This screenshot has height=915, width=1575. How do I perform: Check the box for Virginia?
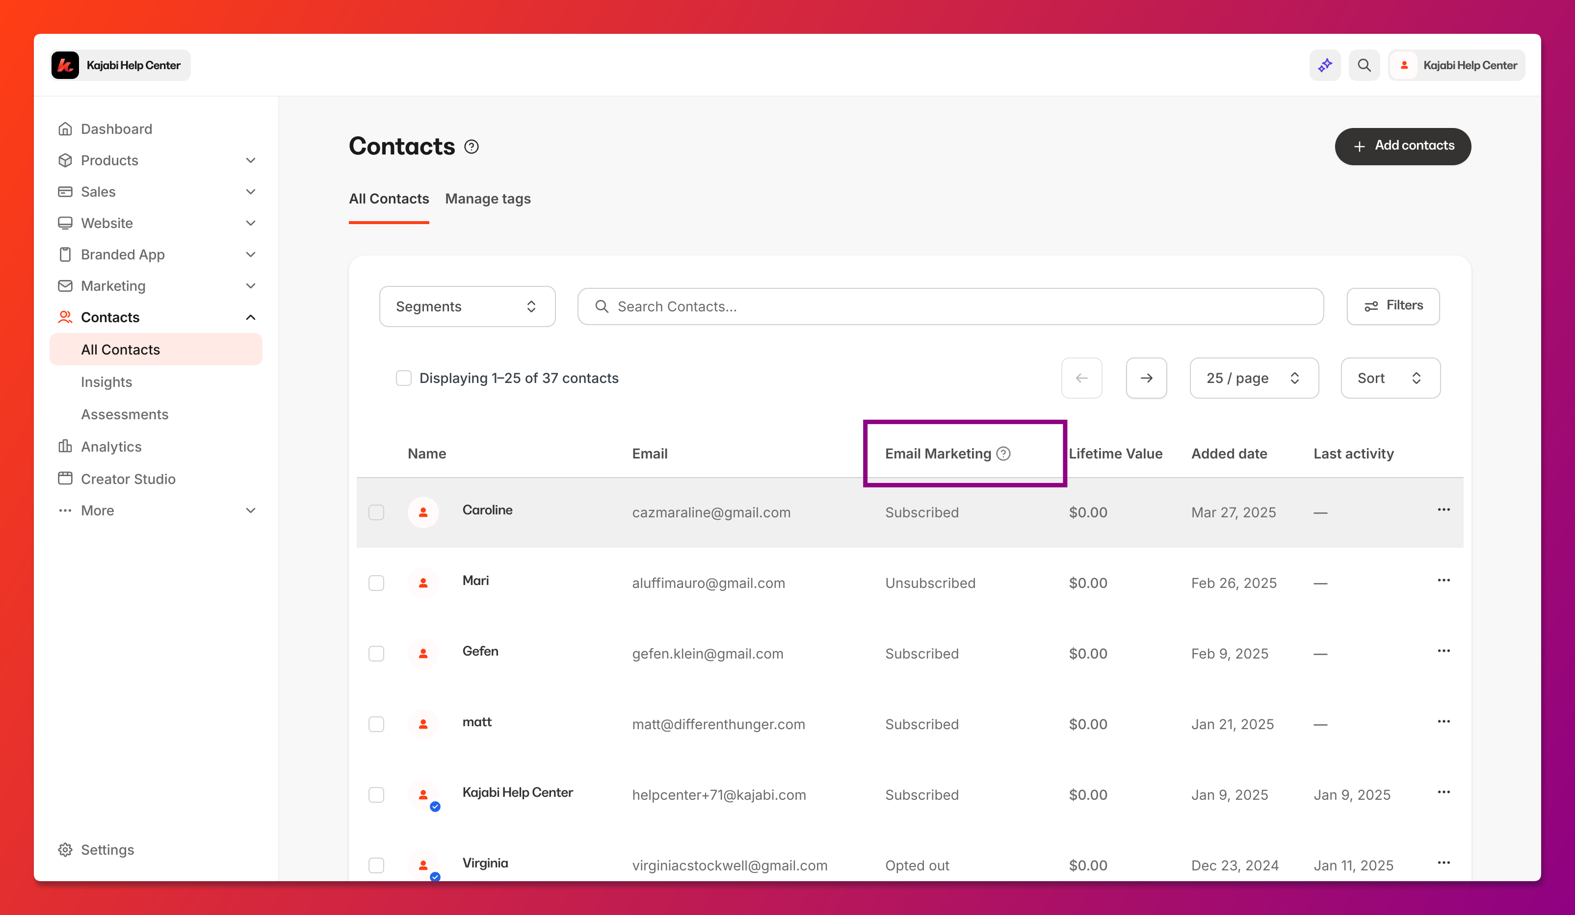(x=376, y=865)
